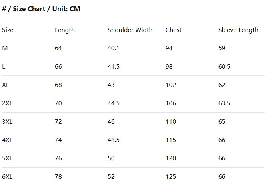
Task: Click sleeve length value 60.5
Action: click(x=224, y=67)
